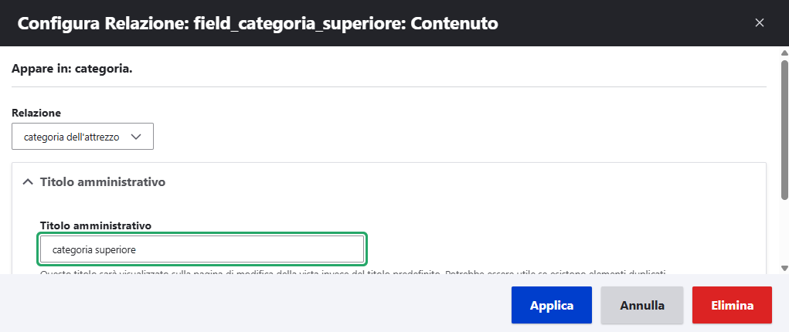Click the "Appare in: categoria." text
Screen dimensions: 789x332
pyautogui.click(x=72, y=69)
